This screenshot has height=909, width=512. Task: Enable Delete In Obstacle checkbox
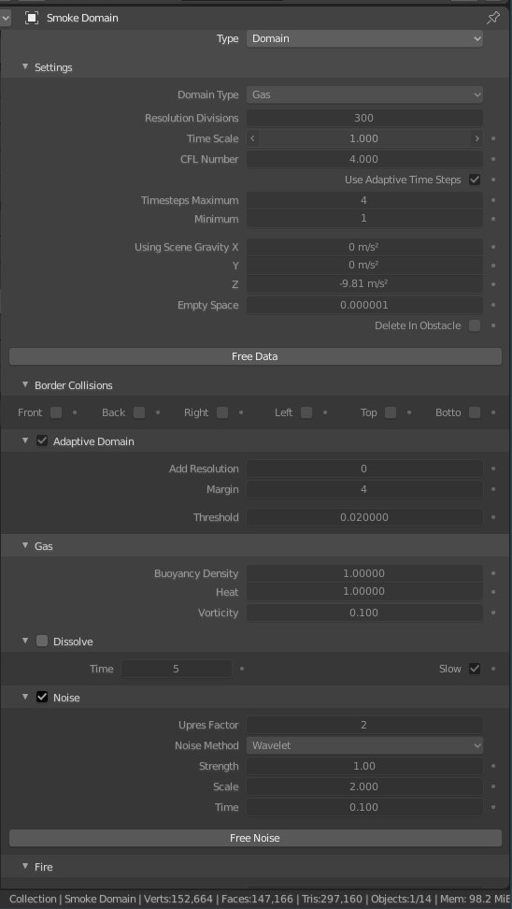pyautogui.click(x=475, y=325)
